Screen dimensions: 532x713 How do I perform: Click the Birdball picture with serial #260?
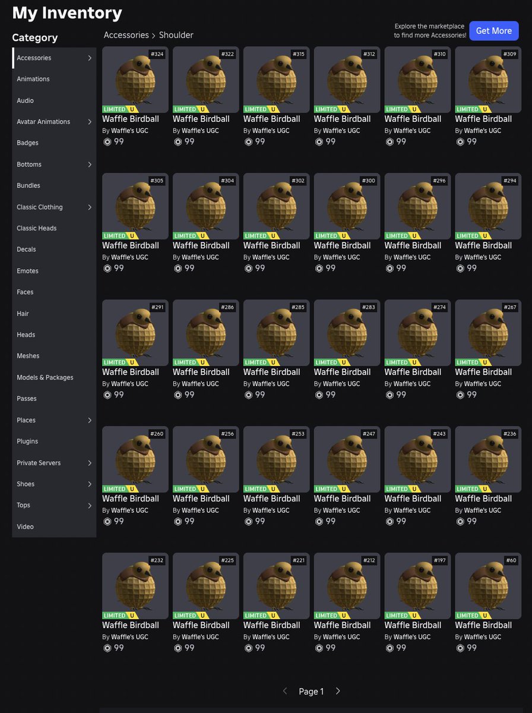pyautogui.click(x=135, y=459)
